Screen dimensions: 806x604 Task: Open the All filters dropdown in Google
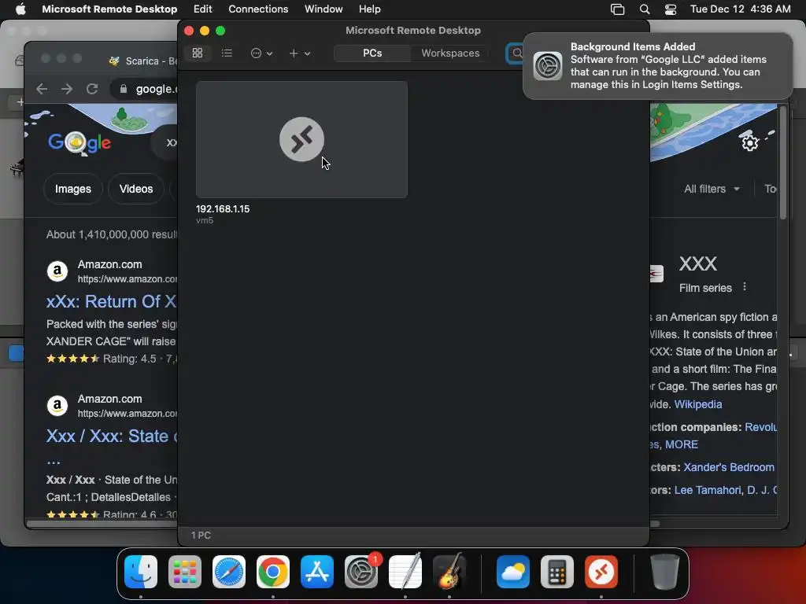(712, 189)
